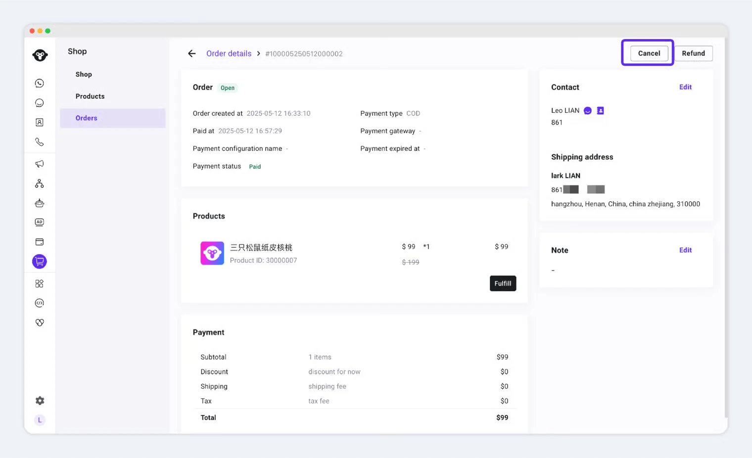The width and height of the screenshot is (752, 458).
Task: Click the lark LIAN recipient name
Action: pos(565,176)
